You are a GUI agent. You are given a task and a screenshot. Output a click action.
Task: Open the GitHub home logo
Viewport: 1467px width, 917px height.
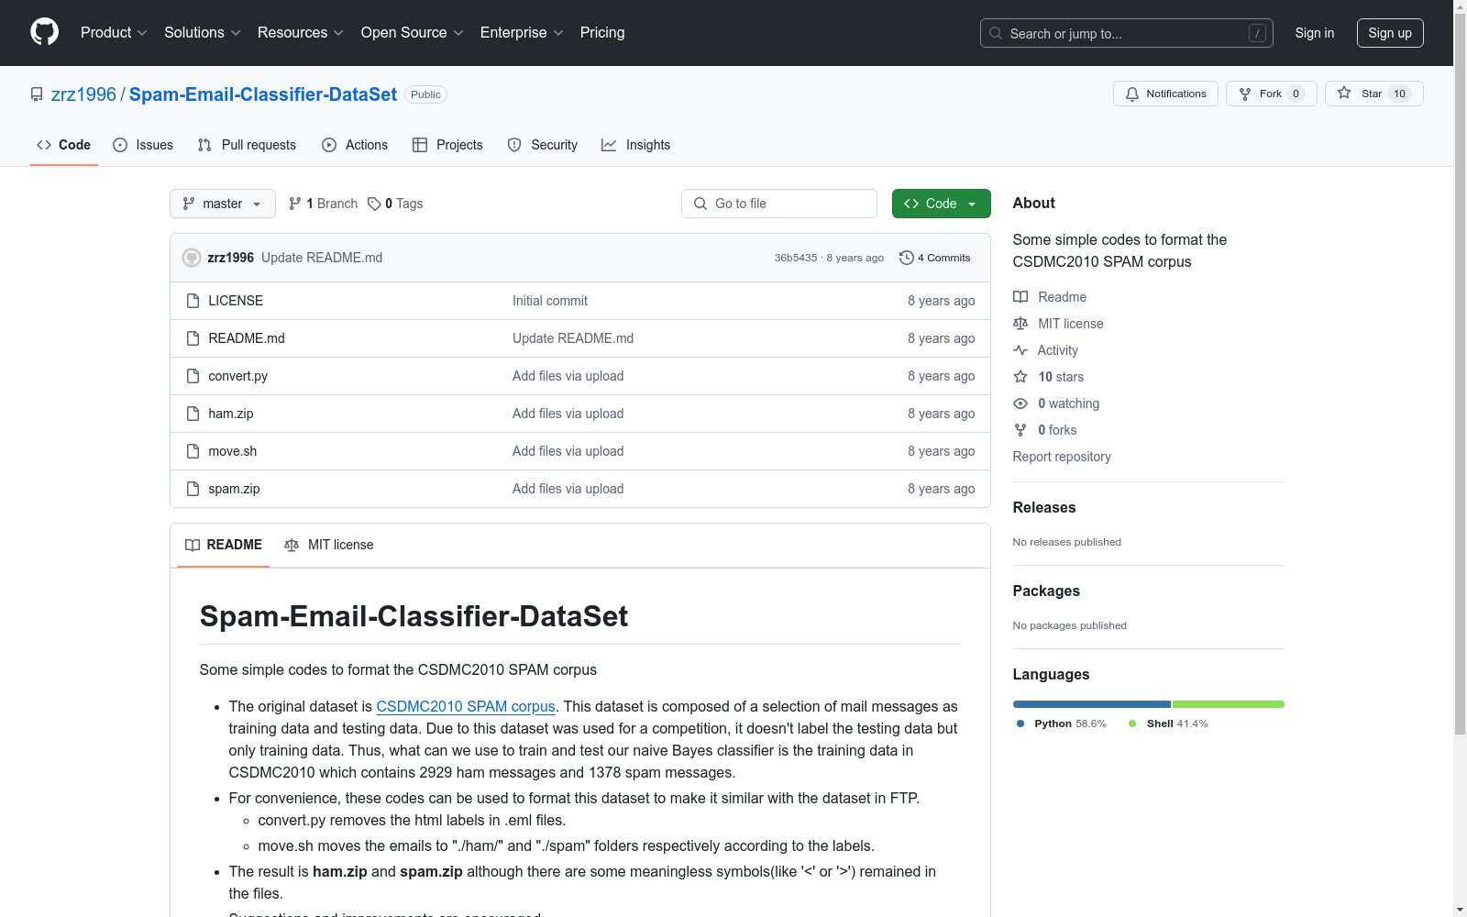point(44,32)
